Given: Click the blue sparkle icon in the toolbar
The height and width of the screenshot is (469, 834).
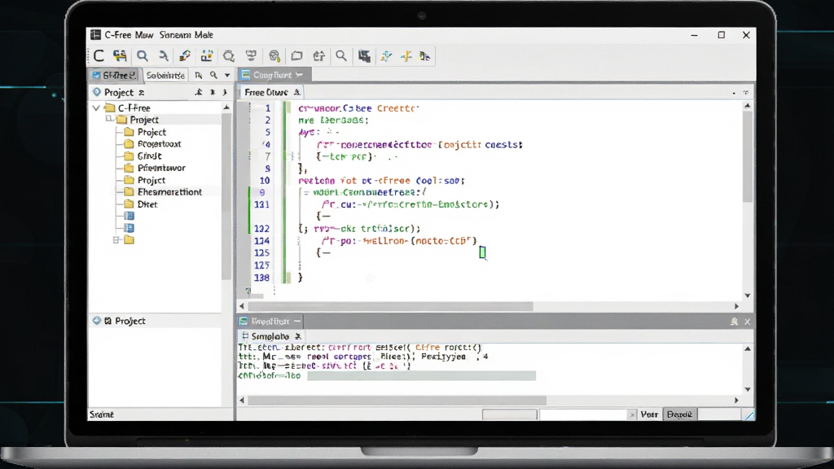Looking at the screenshot, I should (386, 56).
